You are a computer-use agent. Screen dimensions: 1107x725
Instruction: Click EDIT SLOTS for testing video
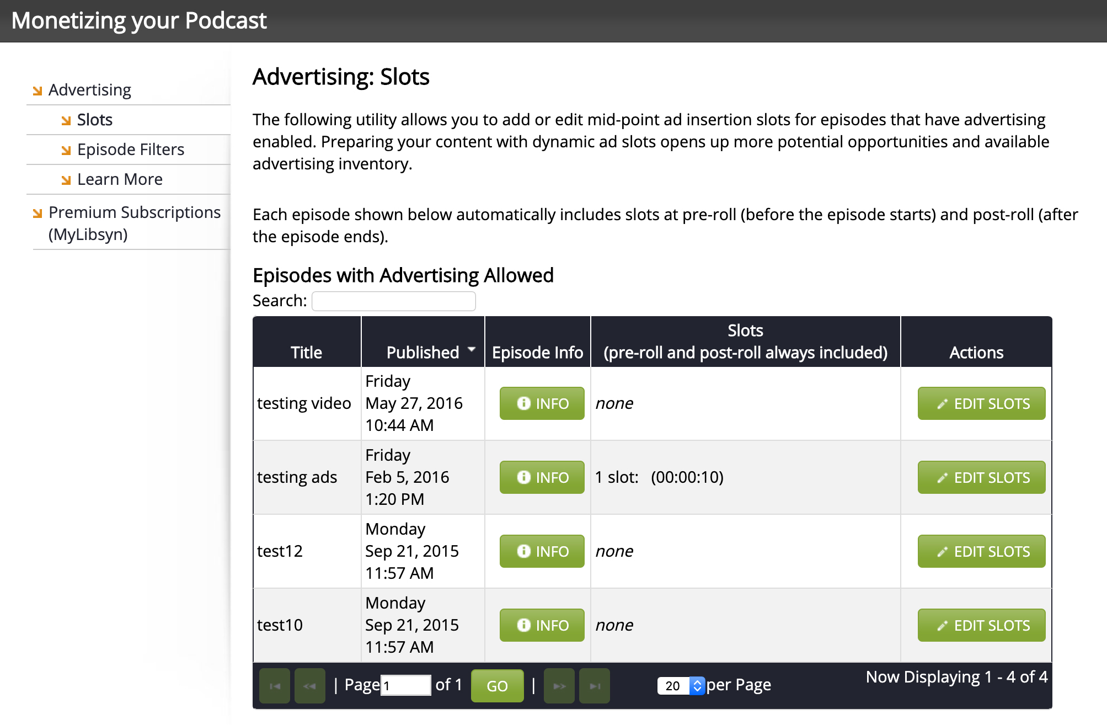pos(982,403)
